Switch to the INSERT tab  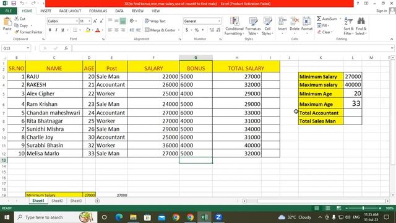[x=46, y=11]
